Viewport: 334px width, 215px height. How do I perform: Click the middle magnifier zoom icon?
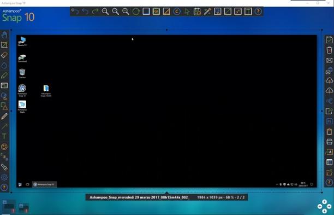click(116, 11)
